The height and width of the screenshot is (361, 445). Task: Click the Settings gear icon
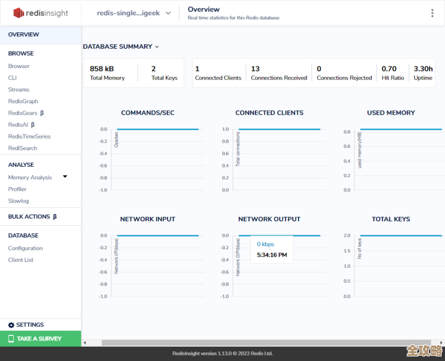pos(11,325)
